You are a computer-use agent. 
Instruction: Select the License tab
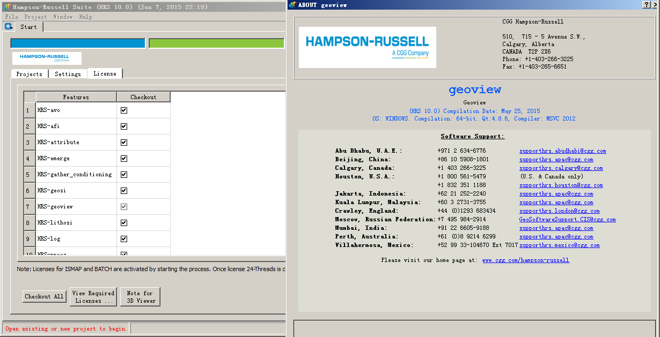coord(105,73)
